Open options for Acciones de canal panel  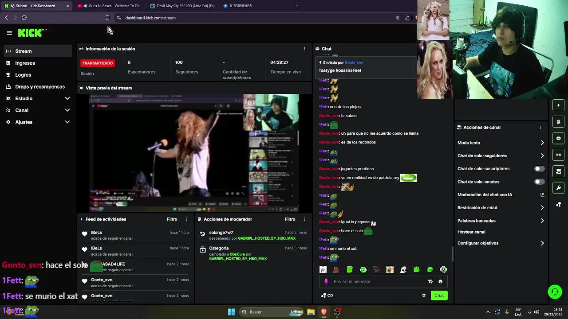coord(540,127)
